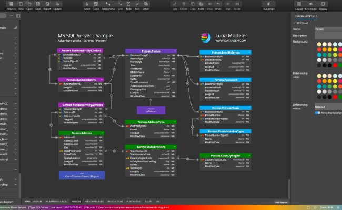This screenshot has height=210, width=342.
Task: Click the fit-to-screen icon in status bar
Action: tap(308, 207)
